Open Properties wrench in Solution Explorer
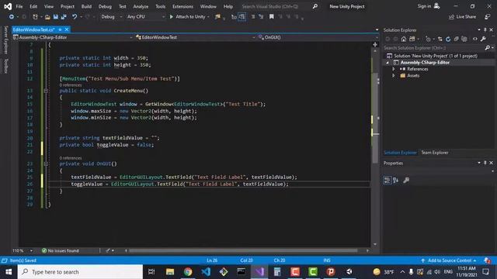This screenshot has width=497, height=279. (x=483, y=39)
